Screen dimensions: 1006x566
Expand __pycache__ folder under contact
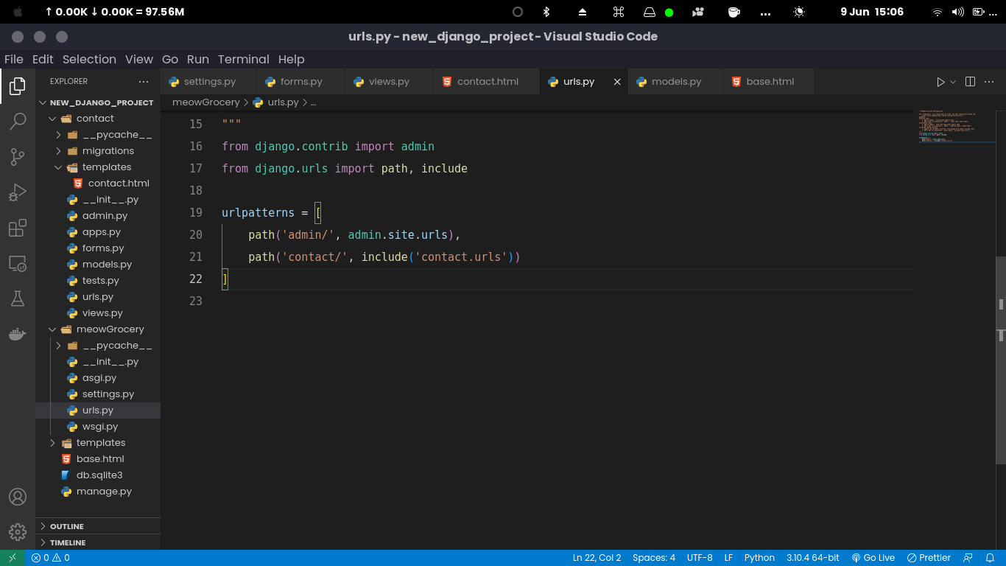pyautogui.click(x=98, y=135)
